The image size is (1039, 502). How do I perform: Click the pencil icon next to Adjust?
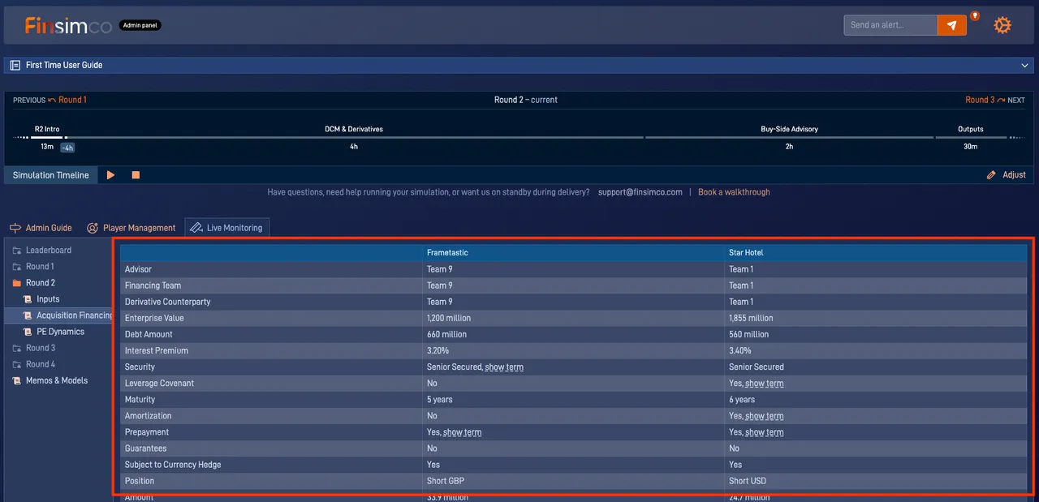coord(991,175)
